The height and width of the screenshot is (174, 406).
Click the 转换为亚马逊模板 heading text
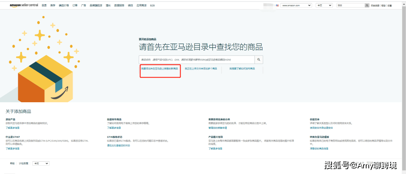(x=319, y=137)
